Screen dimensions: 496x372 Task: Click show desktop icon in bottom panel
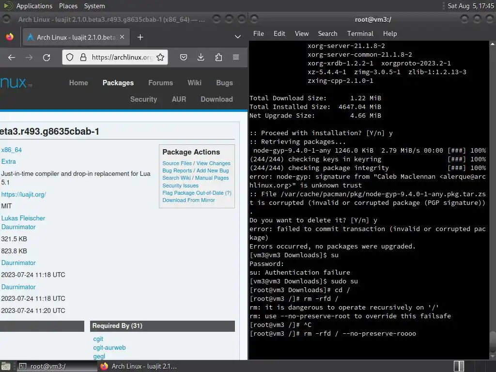tap(6, 366)
